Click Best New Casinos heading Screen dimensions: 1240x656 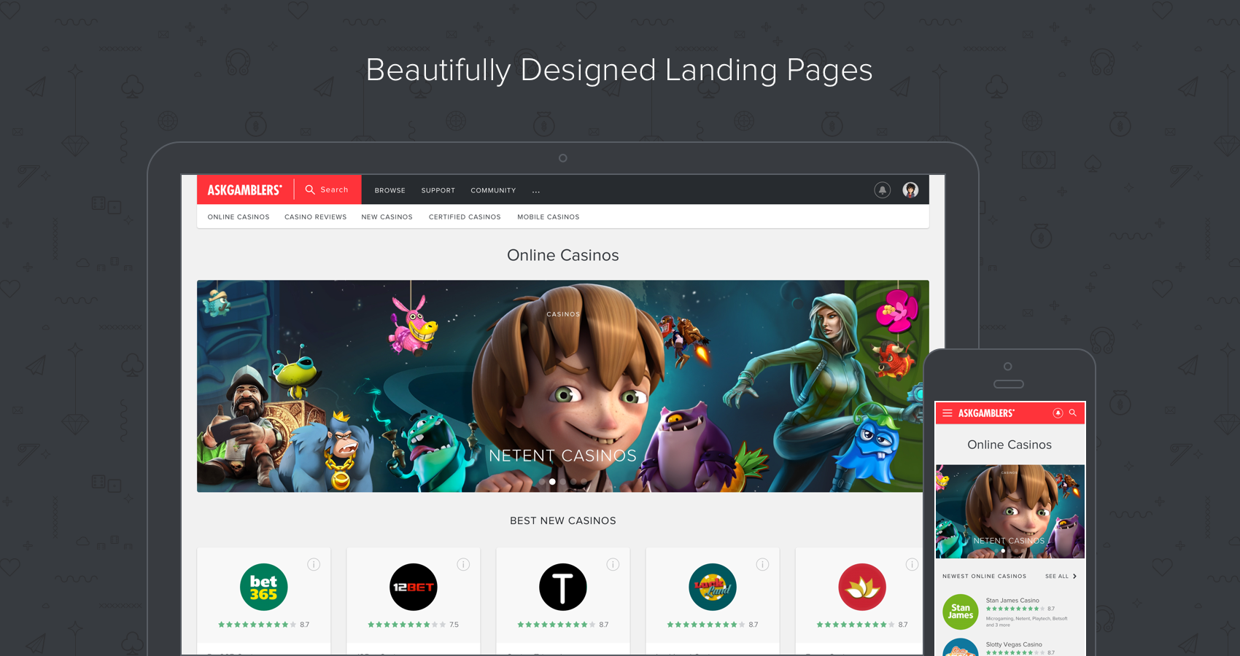562,520
